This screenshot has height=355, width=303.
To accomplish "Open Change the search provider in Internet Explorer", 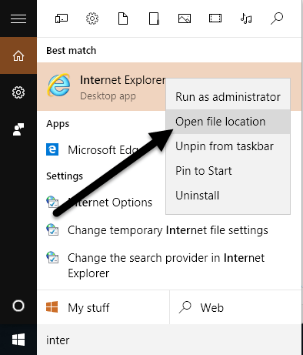I will [x=169, y=266].
